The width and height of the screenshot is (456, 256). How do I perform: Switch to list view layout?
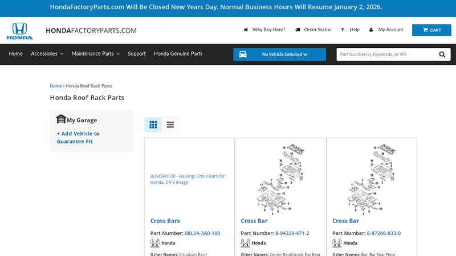tap(170, 125)
